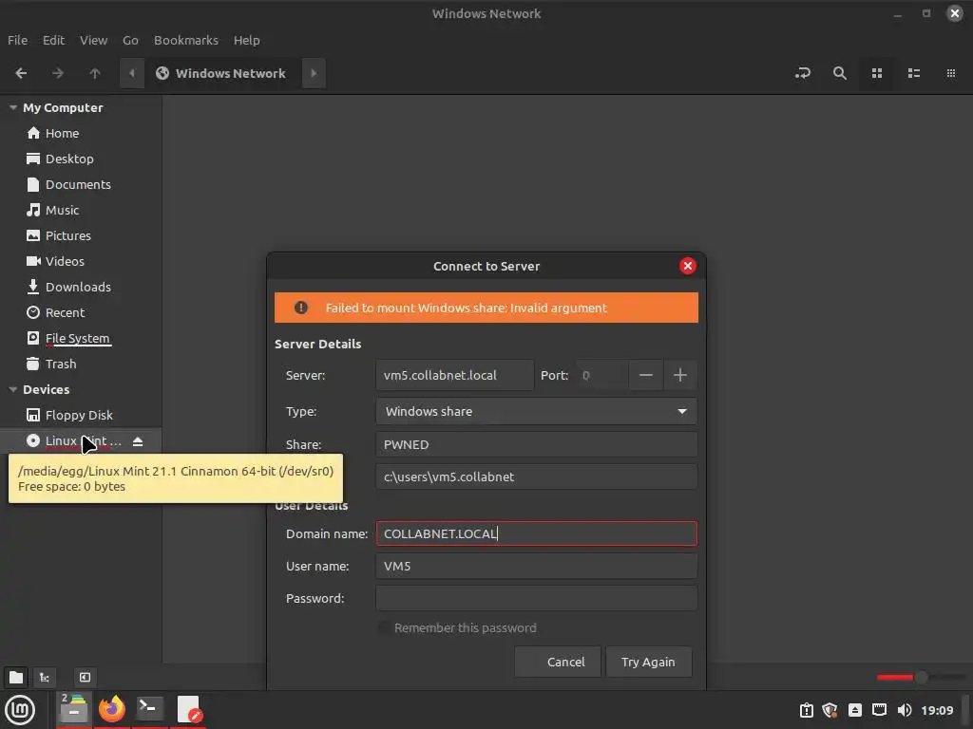Open the Type dropdown showing Windows share

[536, 411]
